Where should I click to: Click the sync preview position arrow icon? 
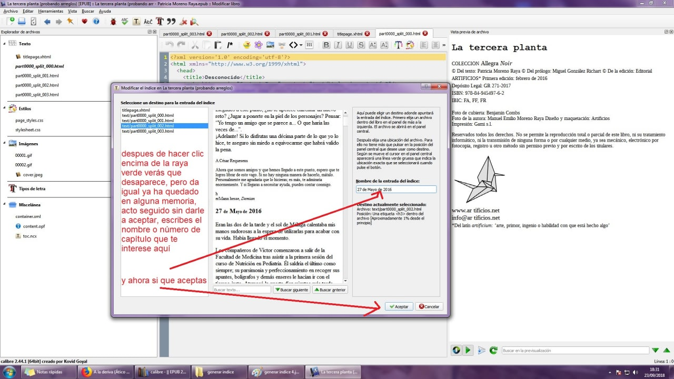481,350
